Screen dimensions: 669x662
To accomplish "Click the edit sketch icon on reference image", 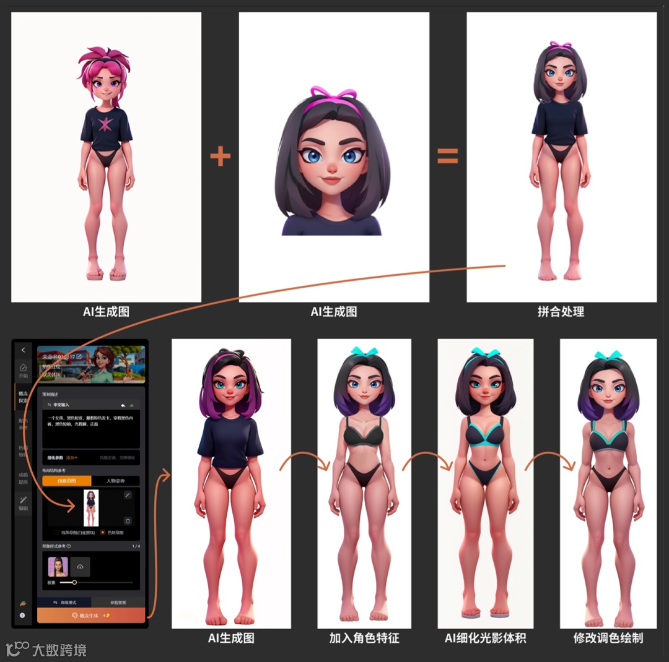I will 127,495.
